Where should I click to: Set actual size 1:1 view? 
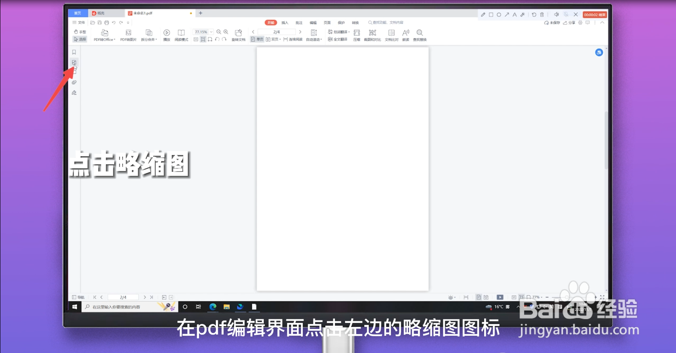(196, 39)
